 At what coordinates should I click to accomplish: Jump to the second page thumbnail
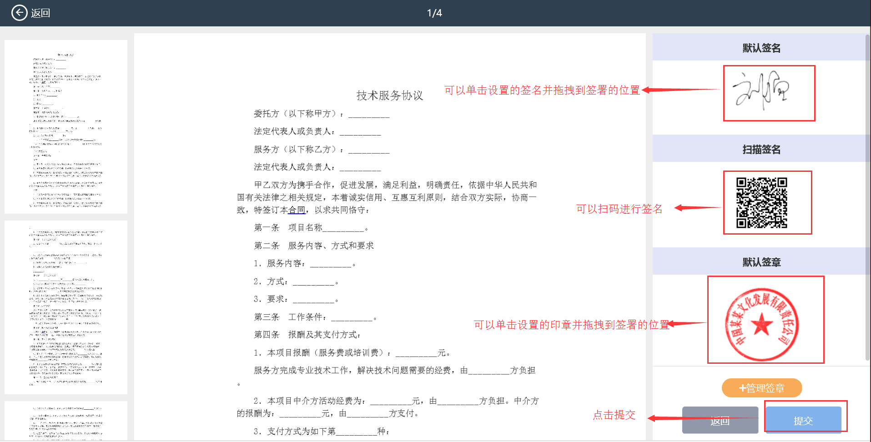[x=66, y=307]
